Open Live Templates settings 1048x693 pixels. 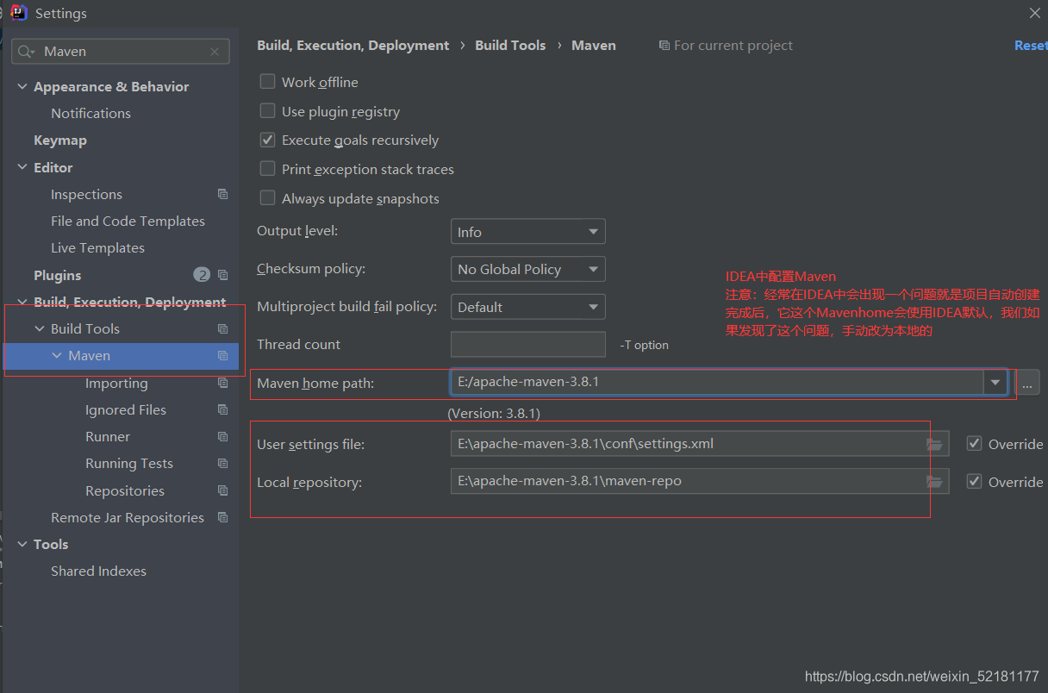pos(97,248)
